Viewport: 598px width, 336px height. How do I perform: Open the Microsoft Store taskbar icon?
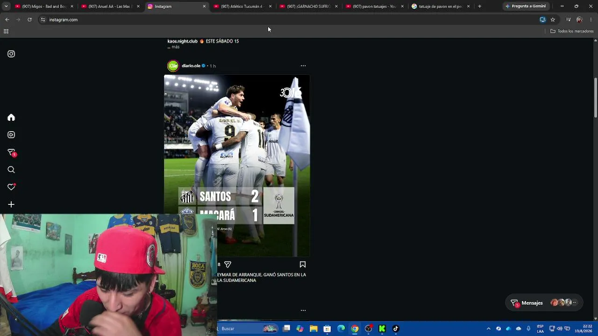tap(327, 329)
